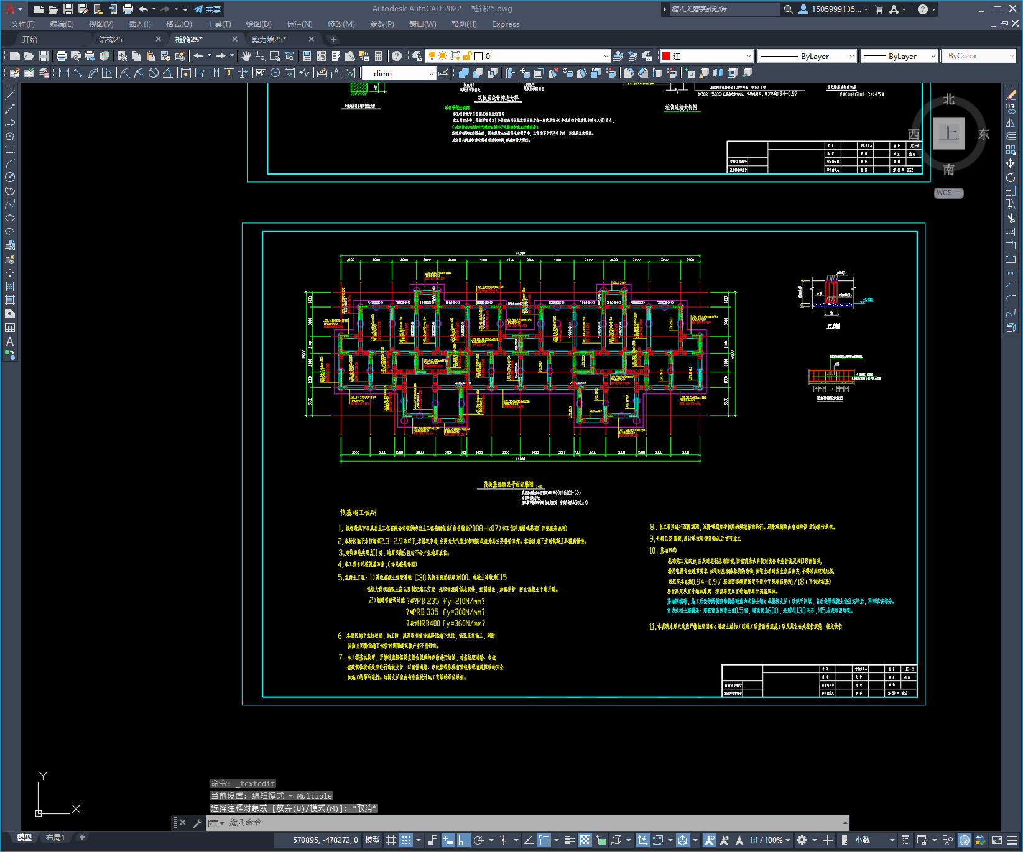This screenshot has height=852, width=1023.
Task: Toggle polar tracking in status bar
Action: (478, 840)
